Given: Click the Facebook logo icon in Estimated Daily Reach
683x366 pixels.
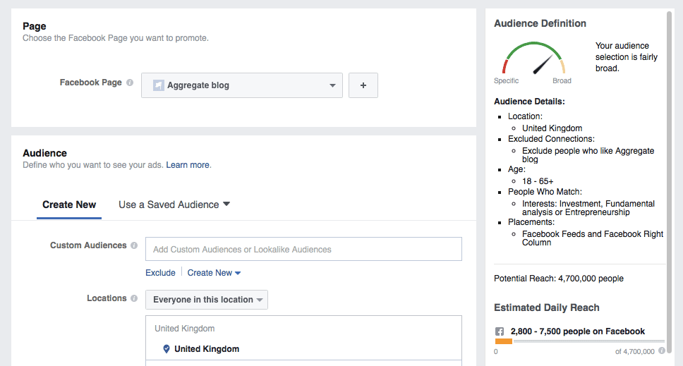Looking at the screenshot, I should point(500,331).
